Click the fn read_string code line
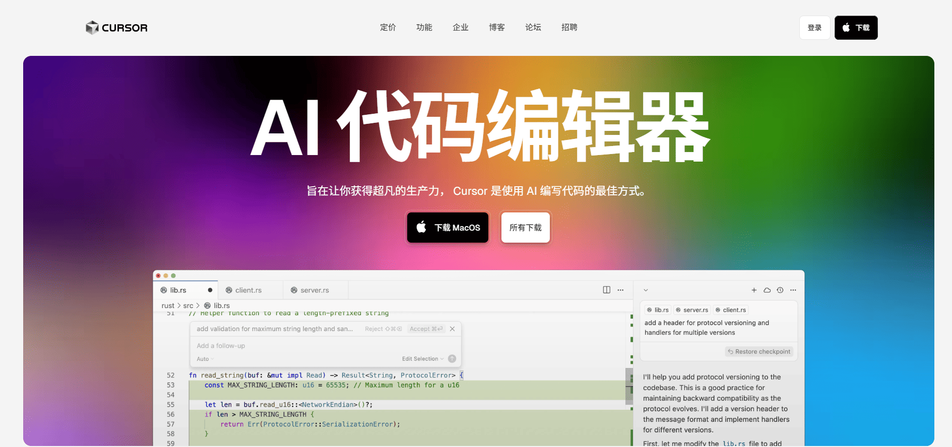Image resolution: width=952 pixels, height=447 pixels. (x=326, y=376)
